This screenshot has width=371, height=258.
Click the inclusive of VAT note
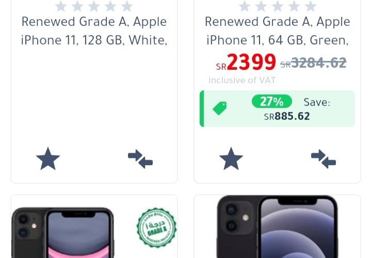pos(242,80)
